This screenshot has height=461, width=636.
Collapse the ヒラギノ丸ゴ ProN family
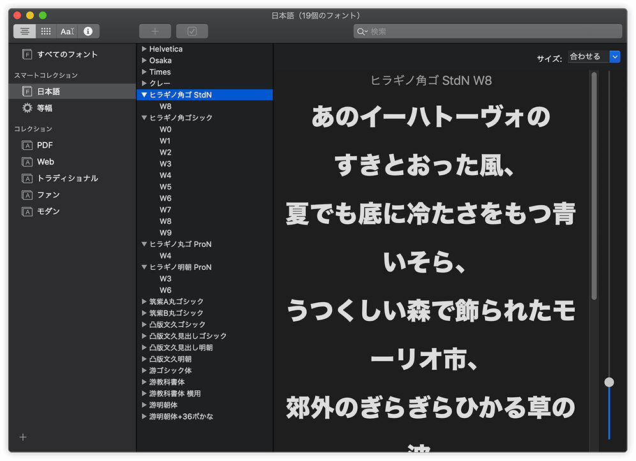pos(144,244)
